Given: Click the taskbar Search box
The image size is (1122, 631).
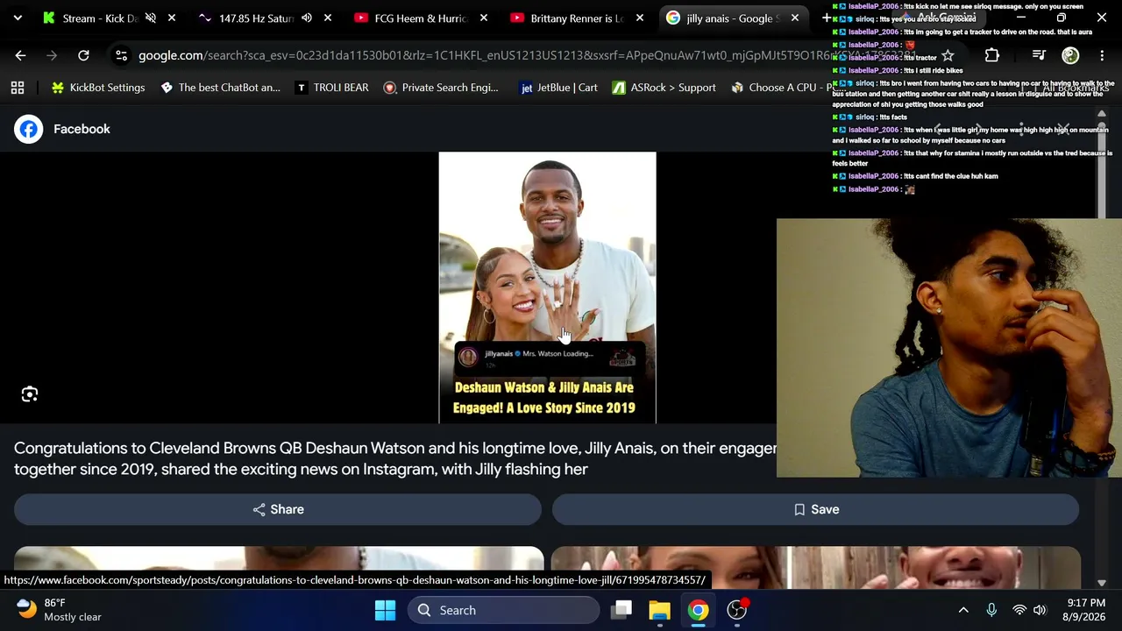Looking at the screenshot, I should point(502,610).
